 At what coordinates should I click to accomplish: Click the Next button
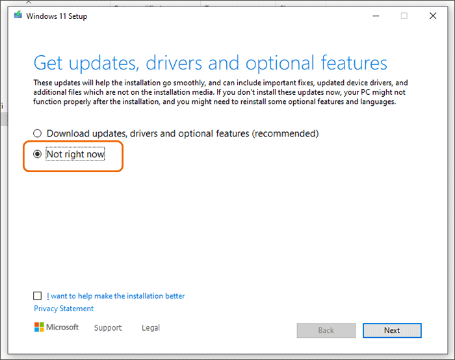coord(392,330)
